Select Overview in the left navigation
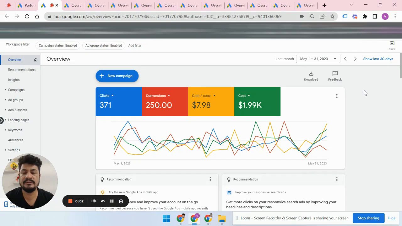 tap(15, 60)
